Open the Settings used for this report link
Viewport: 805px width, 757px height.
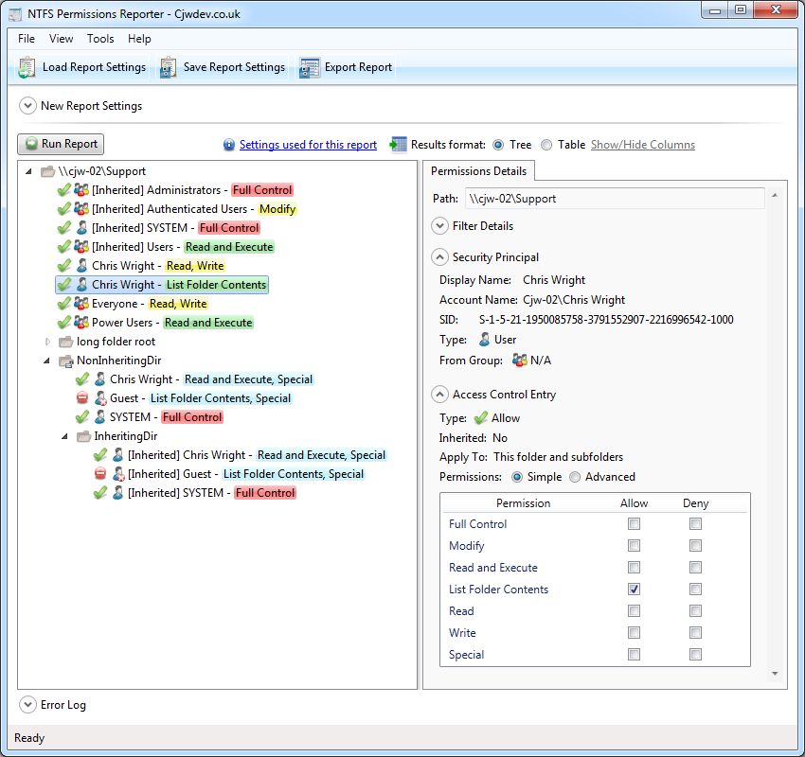[x=308, y=145]
